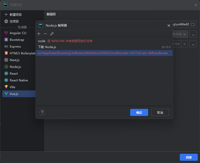Select the 下载 Node.js row
This screenshot has width=200, height=163.
tap(104, 47)
